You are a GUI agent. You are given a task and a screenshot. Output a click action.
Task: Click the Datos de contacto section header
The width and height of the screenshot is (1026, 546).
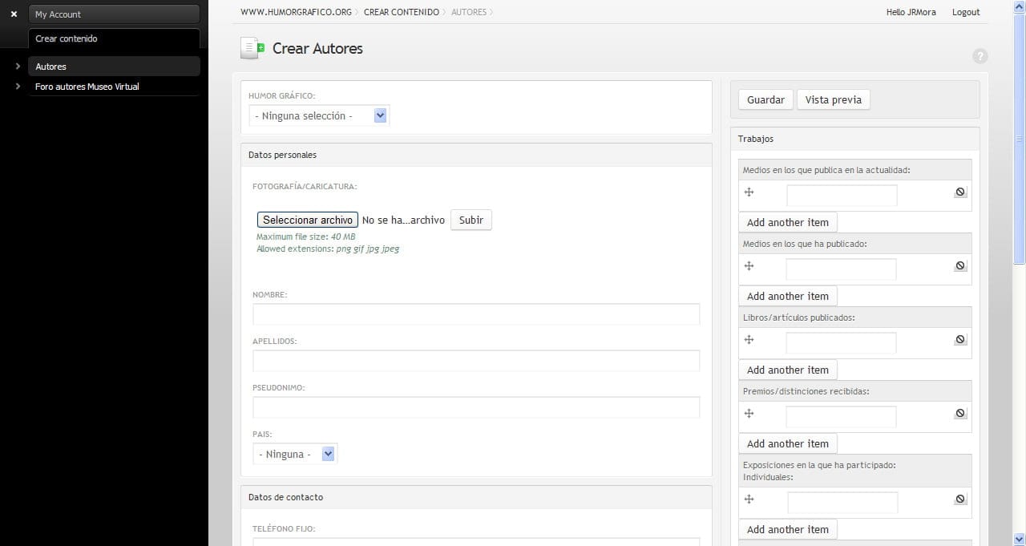[476, 497]
